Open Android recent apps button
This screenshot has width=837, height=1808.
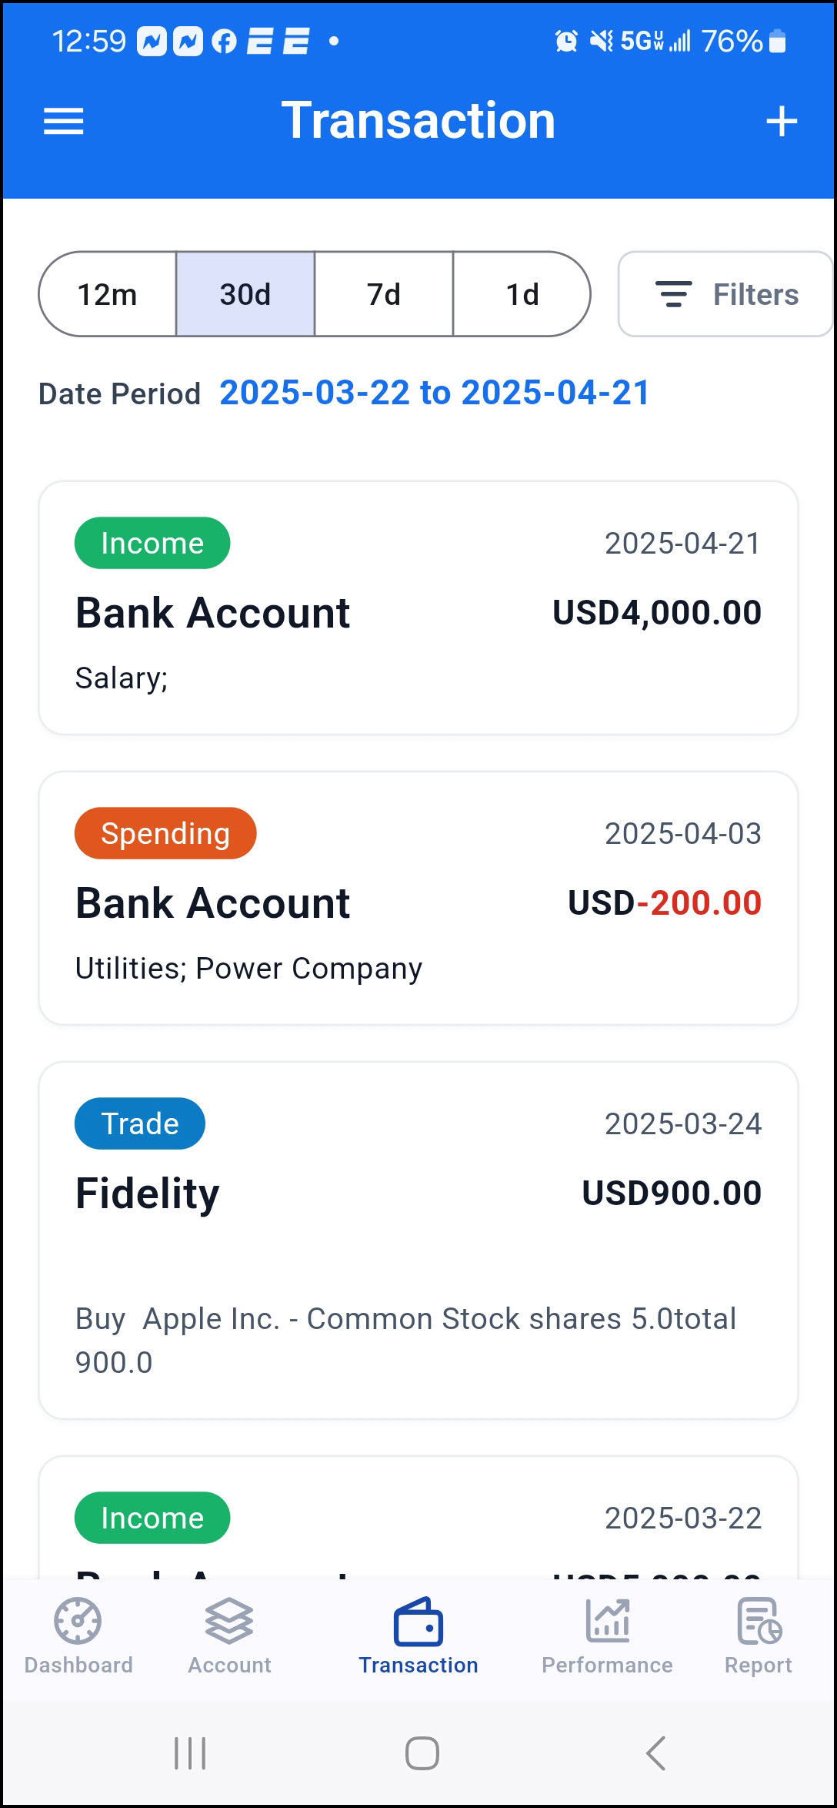coord(190,1753)
